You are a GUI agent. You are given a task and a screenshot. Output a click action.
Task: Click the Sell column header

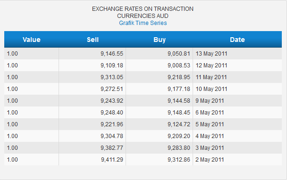(x=93, y=40)
